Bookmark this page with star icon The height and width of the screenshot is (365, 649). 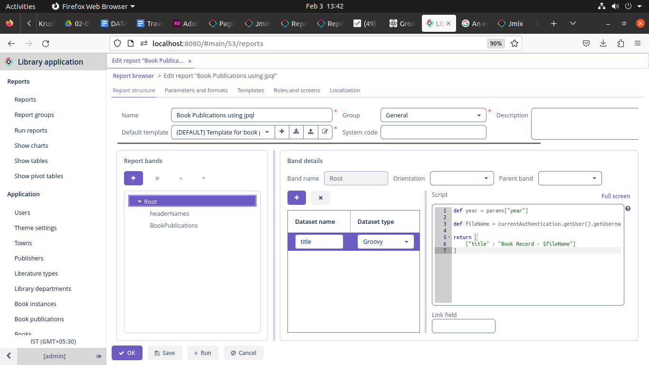point(515,43)
